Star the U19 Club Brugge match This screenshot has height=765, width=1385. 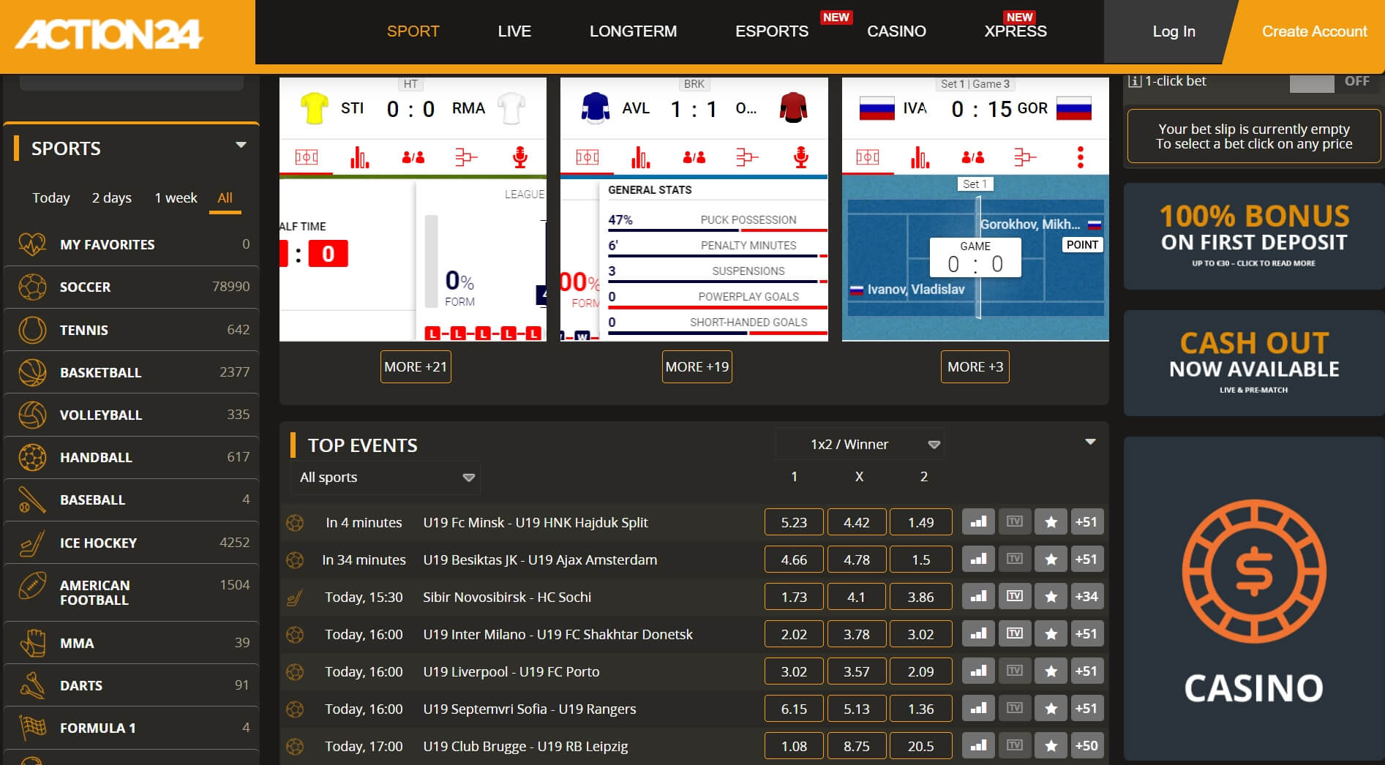pos(1051,746)
